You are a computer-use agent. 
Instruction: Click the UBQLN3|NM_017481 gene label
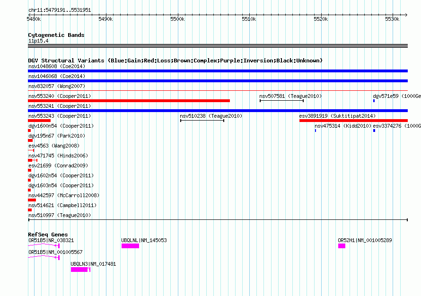click(x=93, y=264)
